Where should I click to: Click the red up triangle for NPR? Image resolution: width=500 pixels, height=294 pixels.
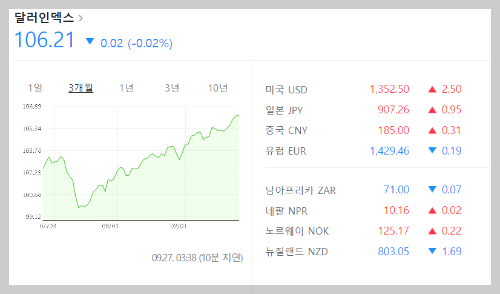pos(432,211)
